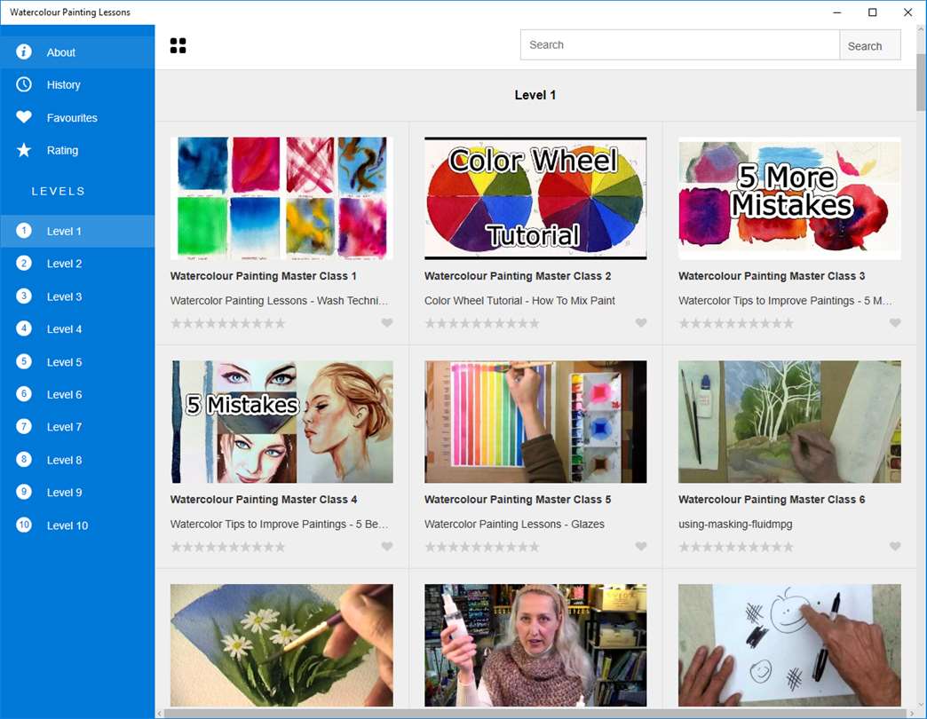Open the History clock icon
Viewport: 927px width, 719px height.
(24, 84)
